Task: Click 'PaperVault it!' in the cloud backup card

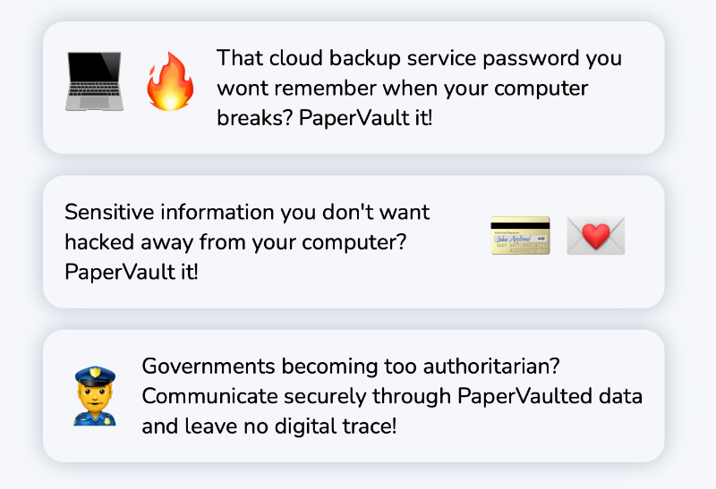Action: point(365,118)
